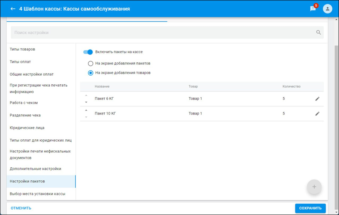
Task: Click the back arrow in header
Action: point(13,9)
